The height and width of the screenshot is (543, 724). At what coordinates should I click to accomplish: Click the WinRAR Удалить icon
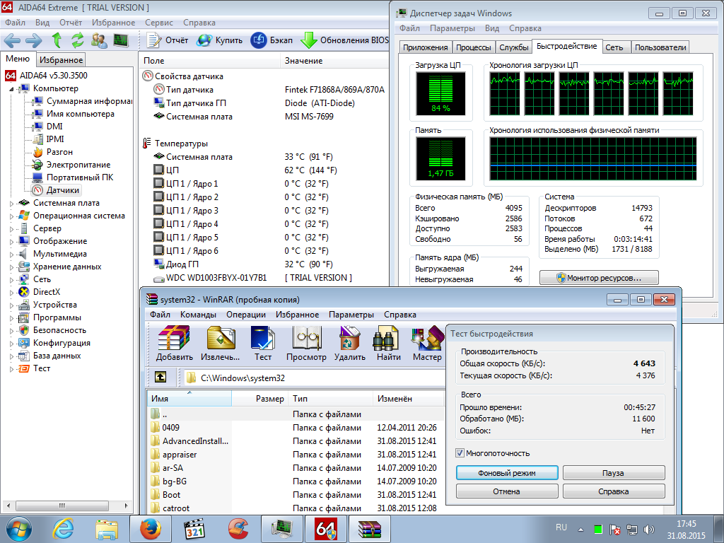pyautogui.click(x=349, y=343)
